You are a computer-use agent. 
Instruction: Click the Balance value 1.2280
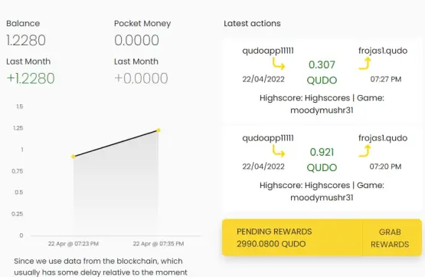pos(26,41)
